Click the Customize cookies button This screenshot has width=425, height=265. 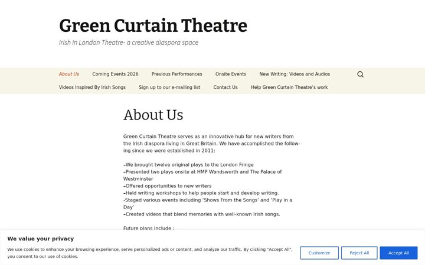pyautogui.click(x=319, y=253)
